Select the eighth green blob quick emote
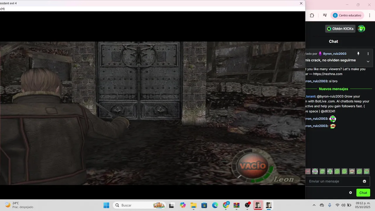This screenshot has width=375, height=211. pyautogui.click(x=359, y=171)
